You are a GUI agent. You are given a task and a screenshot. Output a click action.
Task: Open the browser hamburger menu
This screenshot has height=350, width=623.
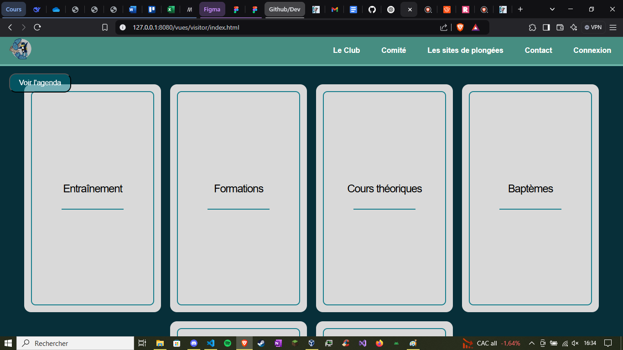tap(613, 27)
